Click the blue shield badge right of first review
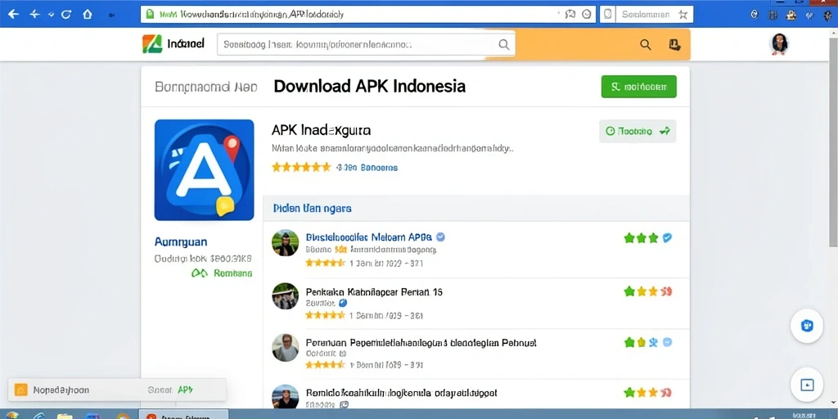Screen dimensions: 838x419 click(667, 238)
